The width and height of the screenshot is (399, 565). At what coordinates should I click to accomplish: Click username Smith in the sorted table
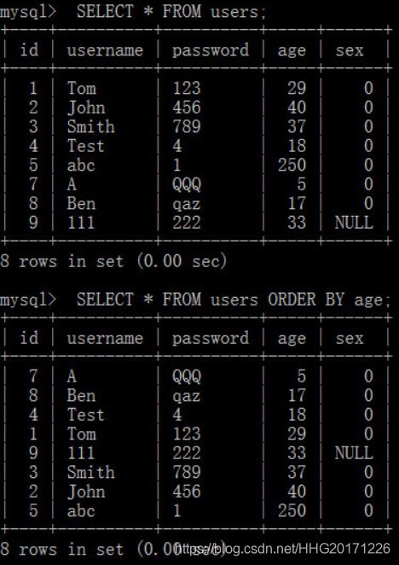(91, 472)
